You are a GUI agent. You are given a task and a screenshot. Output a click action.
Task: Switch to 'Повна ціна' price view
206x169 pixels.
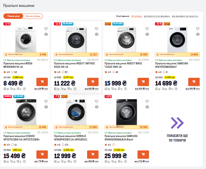click(12, 16)
